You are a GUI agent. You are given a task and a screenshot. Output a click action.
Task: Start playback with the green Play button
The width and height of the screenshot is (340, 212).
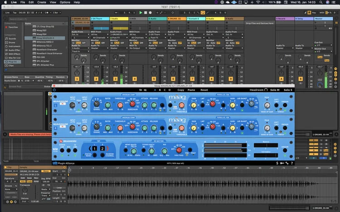[141, 13]
